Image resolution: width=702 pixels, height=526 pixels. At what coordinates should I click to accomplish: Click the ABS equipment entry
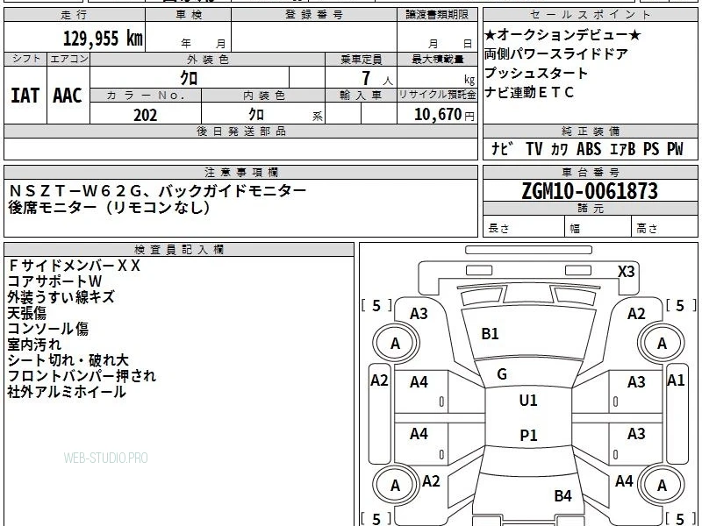coord(588,149)
